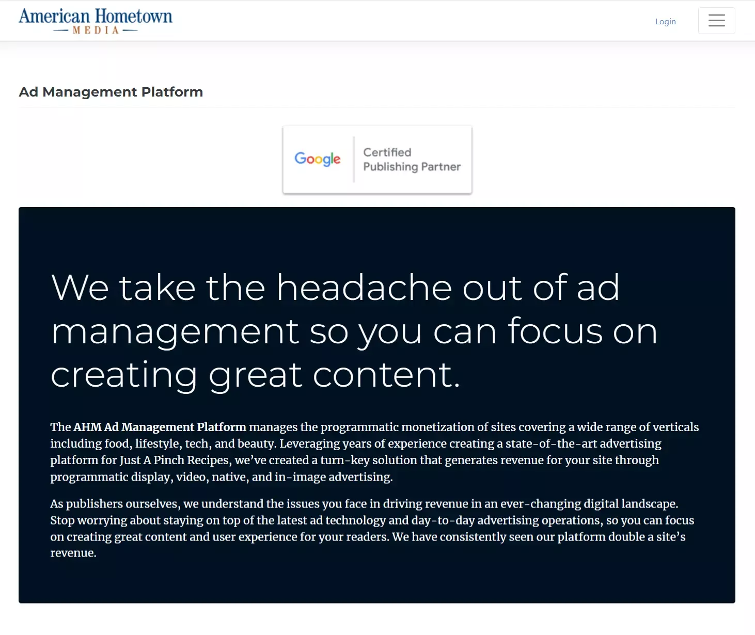Click the bold AHM Ad Management Platform text

tap(160, 427)
